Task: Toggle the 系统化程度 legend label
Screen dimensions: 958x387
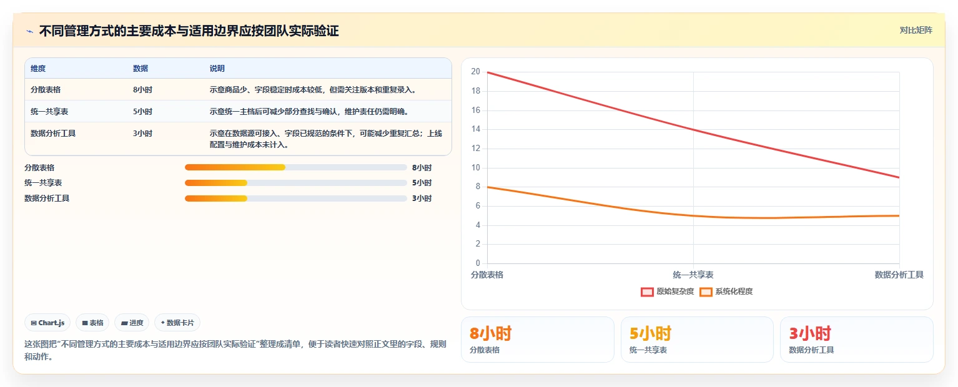Action: [x=734, y=291]
